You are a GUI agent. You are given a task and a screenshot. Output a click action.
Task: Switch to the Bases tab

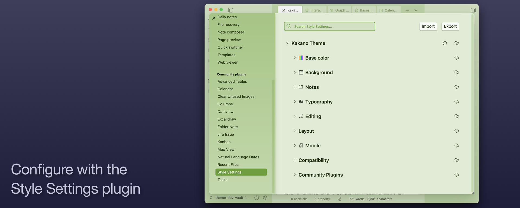pos(364,10)
